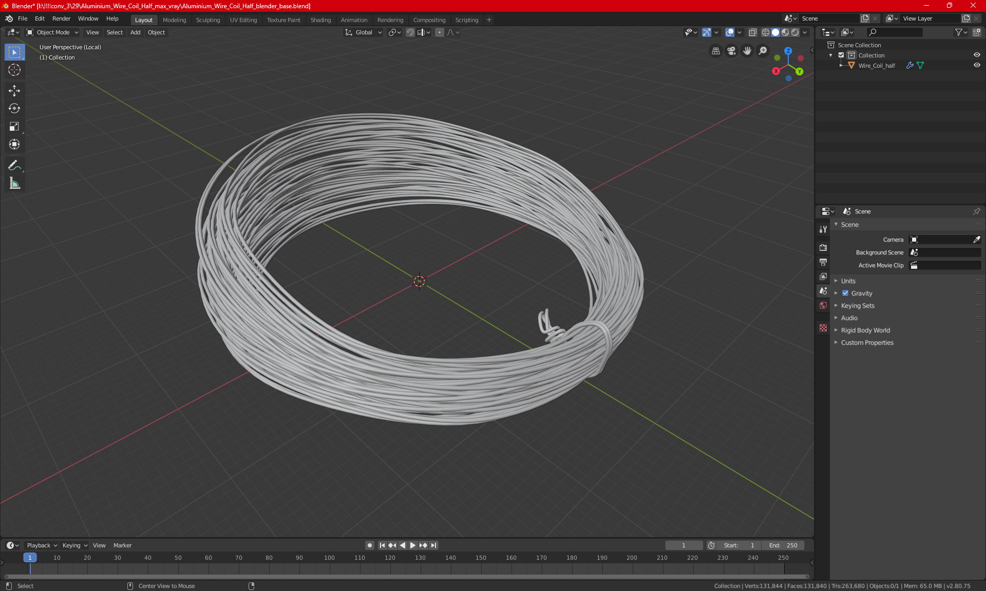Uncheck the Gravity checkbox
Viewport: 986px width, 591px height.
coord(845,293)
